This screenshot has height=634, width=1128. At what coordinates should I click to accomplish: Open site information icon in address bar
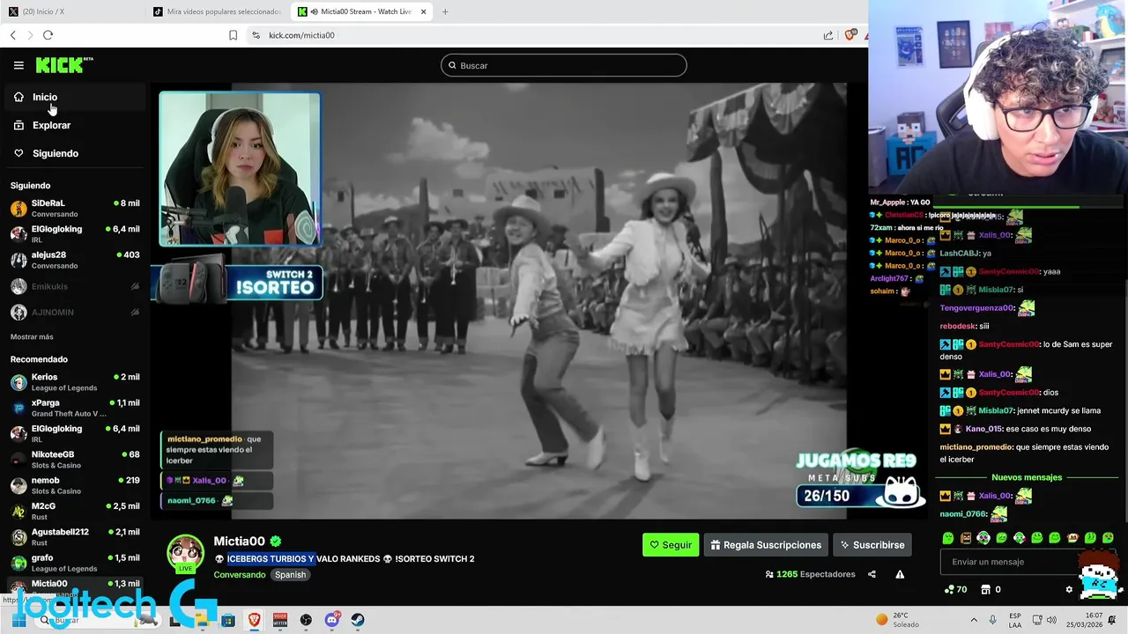coord(256,35)
